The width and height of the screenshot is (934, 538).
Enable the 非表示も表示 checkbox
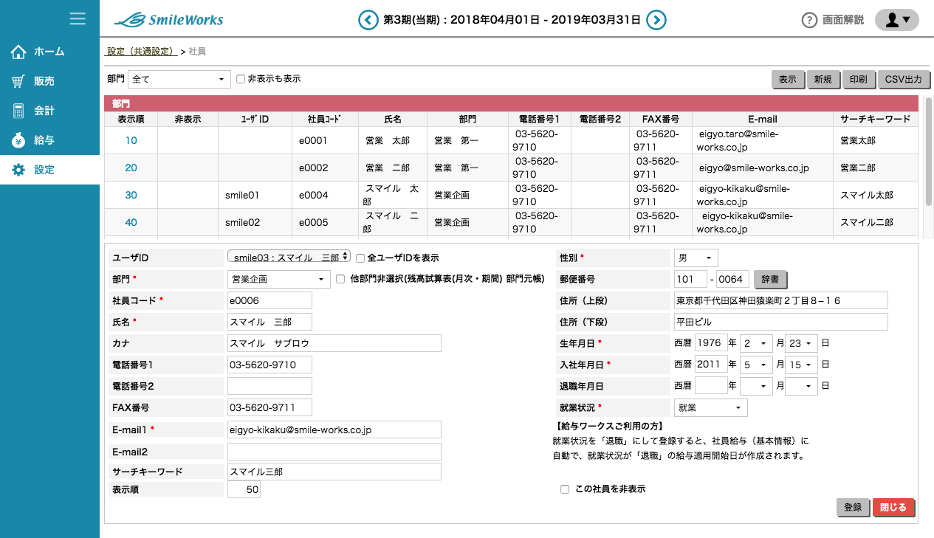click(241, 79)
